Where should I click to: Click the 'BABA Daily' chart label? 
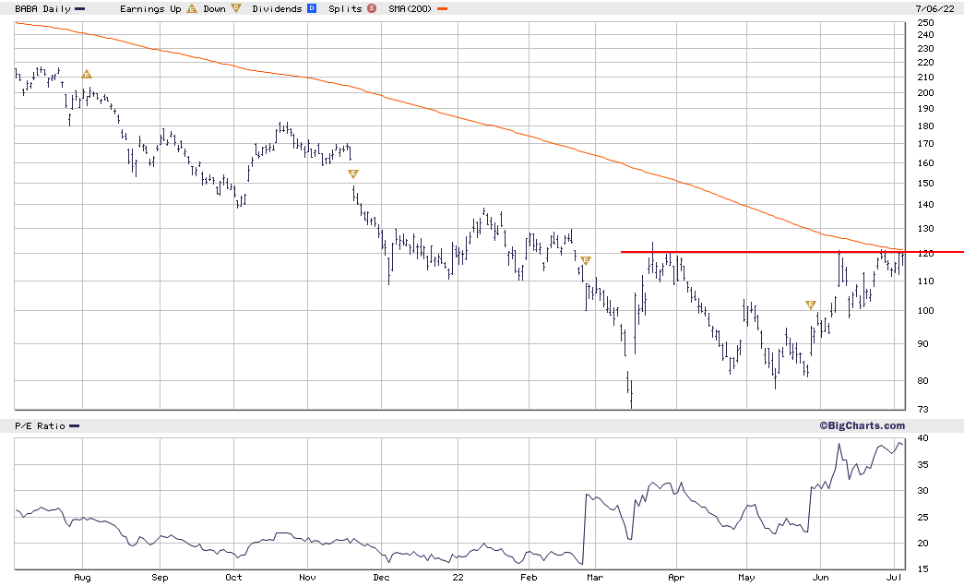pos(43,9)
